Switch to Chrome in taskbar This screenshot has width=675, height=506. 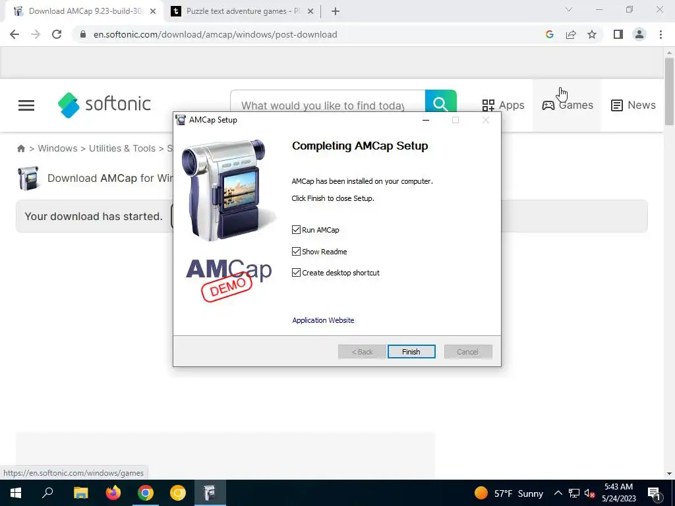pos(146,493)
